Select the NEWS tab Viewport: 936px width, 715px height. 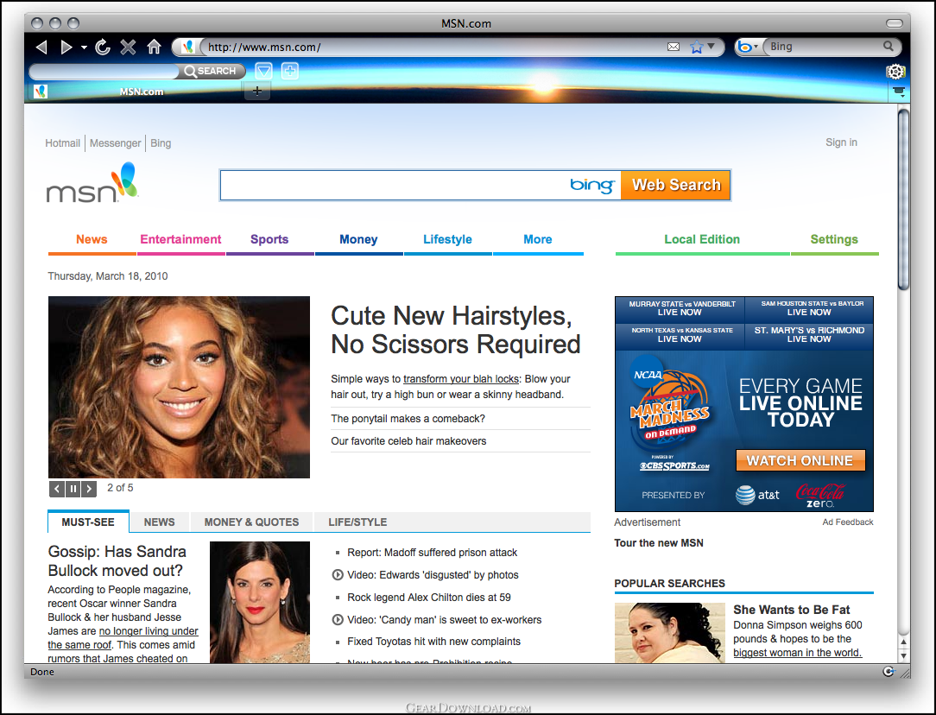(x=160, y=522)
